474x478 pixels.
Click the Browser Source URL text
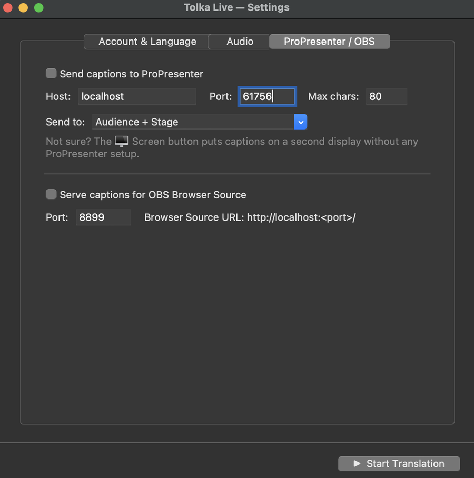point(250,217)
